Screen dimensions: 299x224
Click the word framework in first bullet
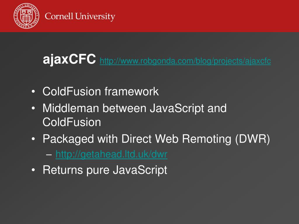[x=132, y=91]
